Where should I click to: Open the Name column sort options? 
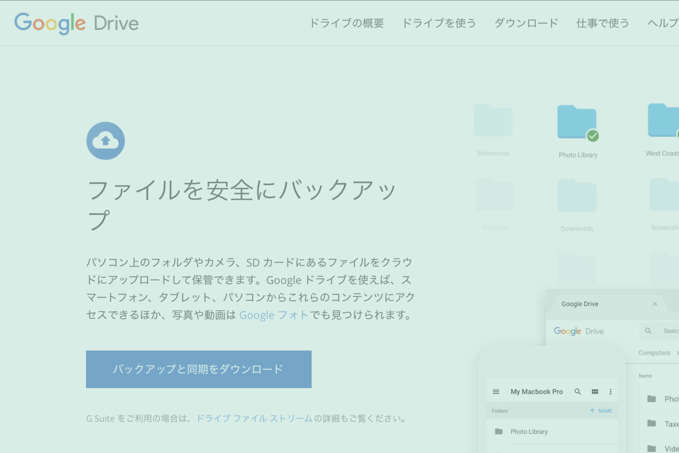coord(646,376)
